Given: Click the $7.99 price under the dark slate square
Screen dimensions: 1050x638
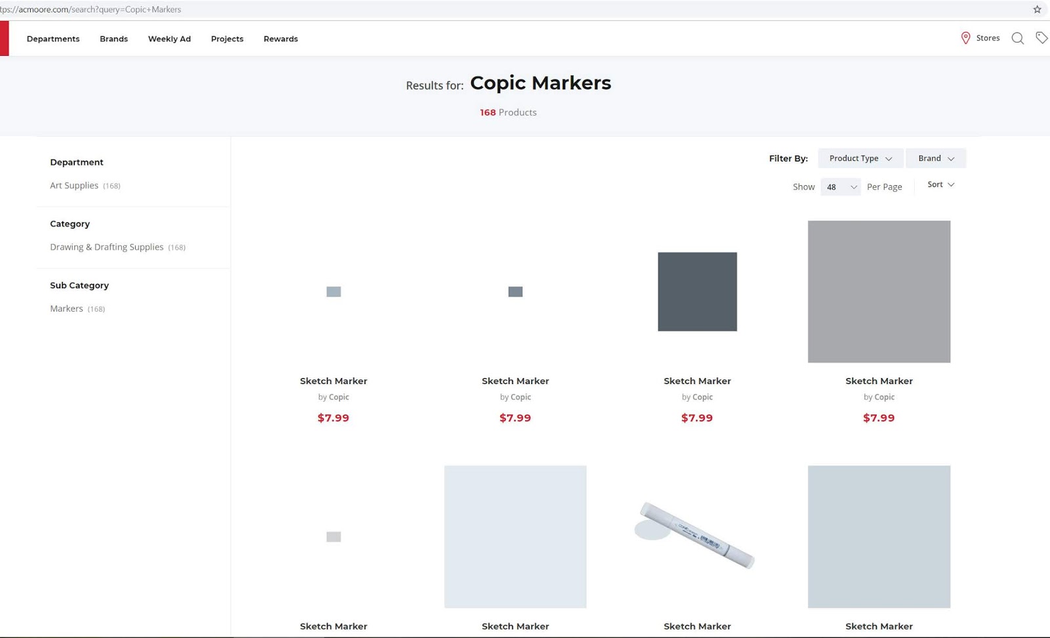Looking at the screenshot, I should (697, 417).
